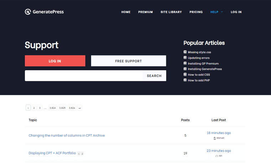
Task: Click the Free Support button
Action: pos(128,61)
